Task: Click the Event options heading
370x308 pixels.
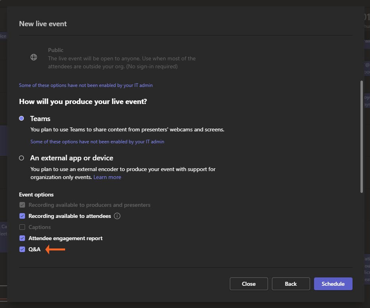Action: click(x=36, y=194)
